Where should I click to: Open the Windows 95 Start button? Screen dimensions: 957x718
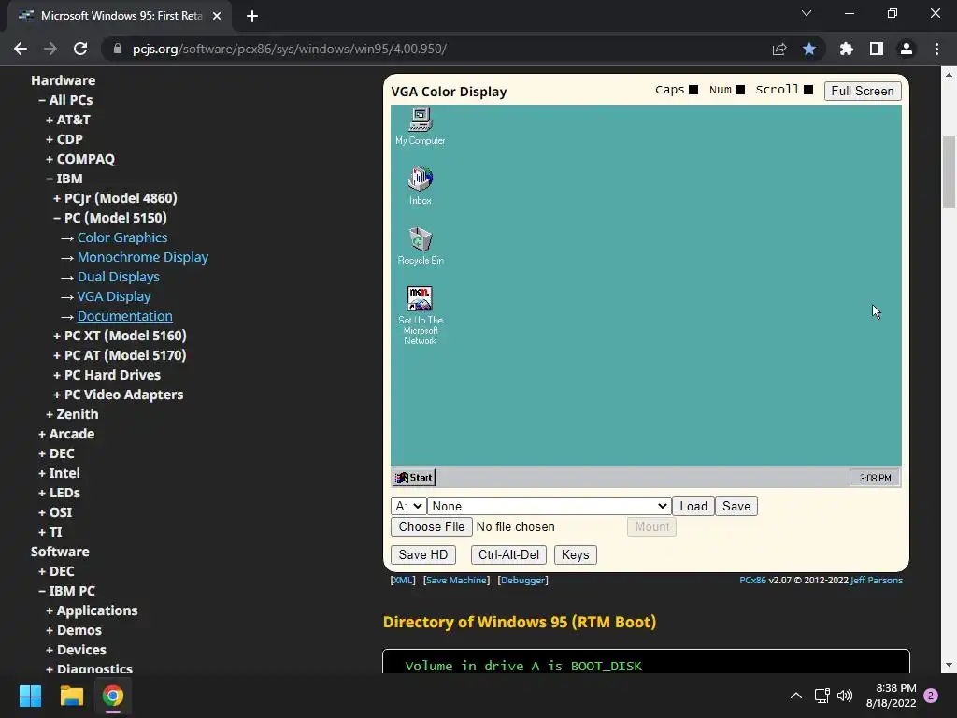[414, 478]
